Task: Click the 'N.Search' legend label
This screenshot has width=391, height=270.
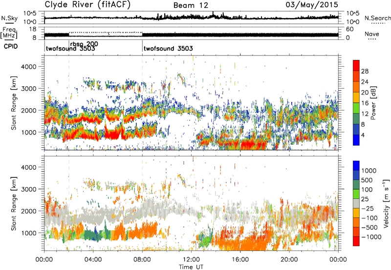Action: (x=378, y=18)
